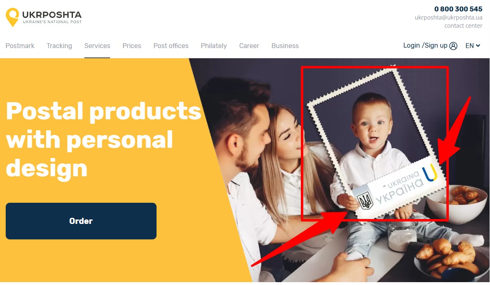Open the Postmark menu item
The height and width of the screenshot is (285, 490).
(x=20, y=46)
